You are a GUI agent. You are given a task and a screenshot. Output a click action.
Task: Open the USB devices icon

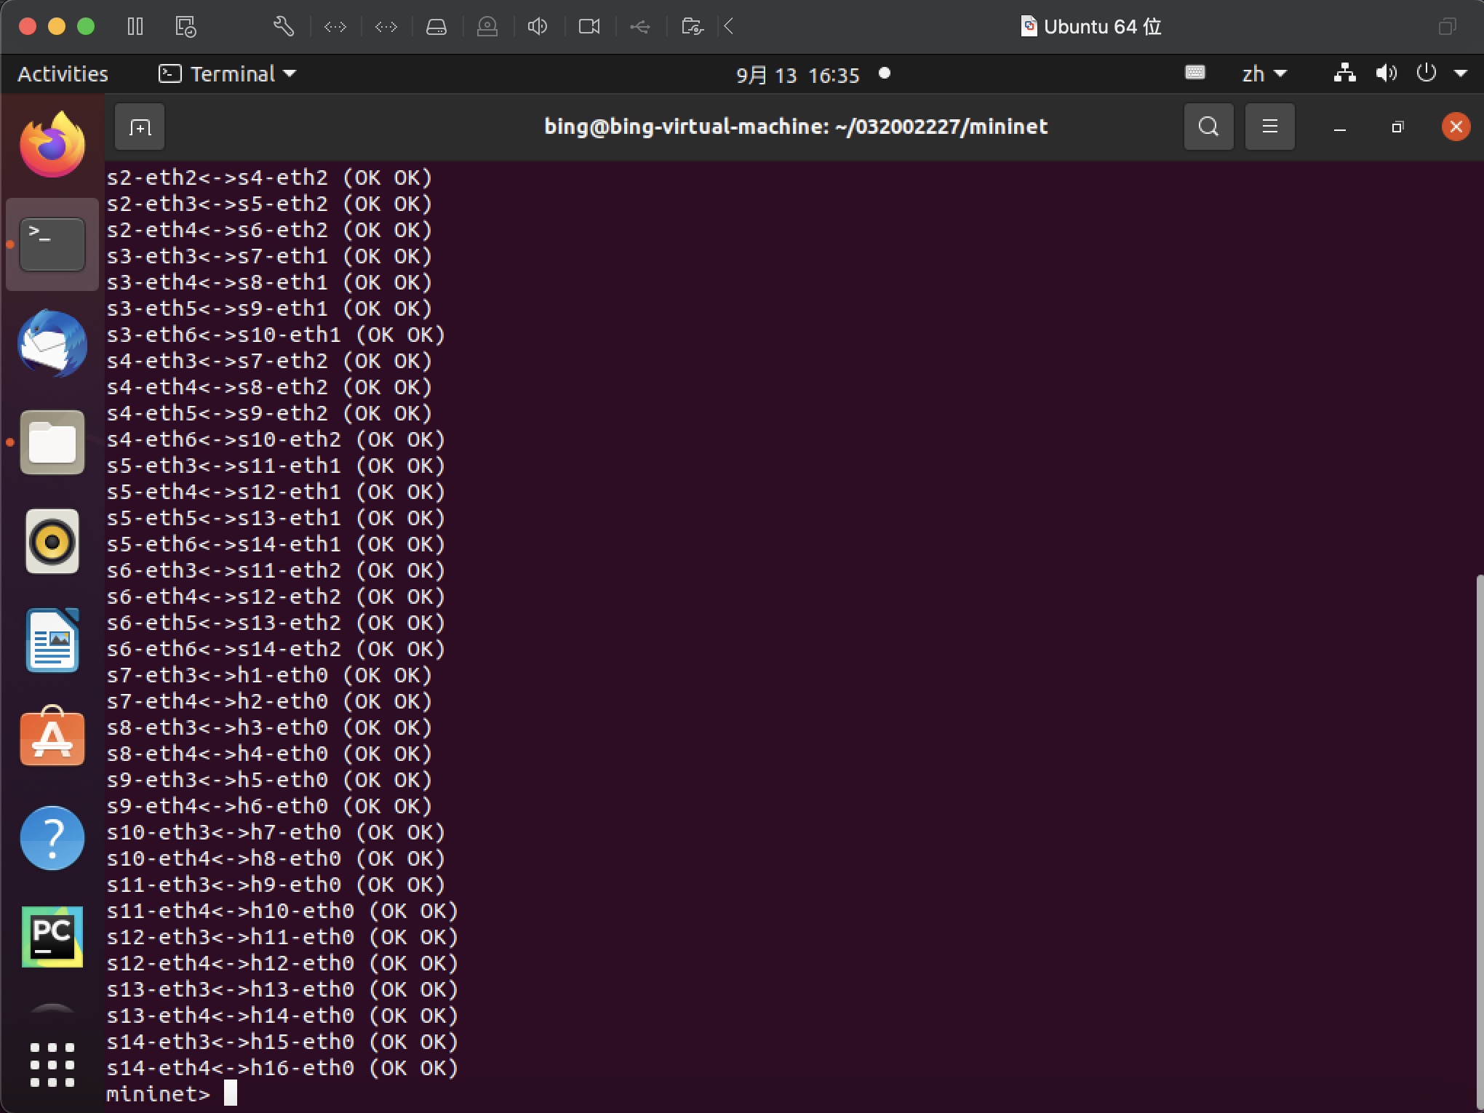point(640,27)
